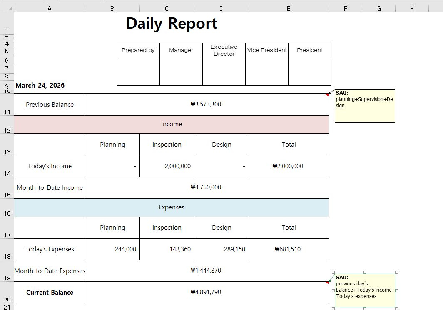Screen dimensions: 443x310
Task: Click the Month-to-Date Income value ₩4,750,000
Action: point(206,187)
